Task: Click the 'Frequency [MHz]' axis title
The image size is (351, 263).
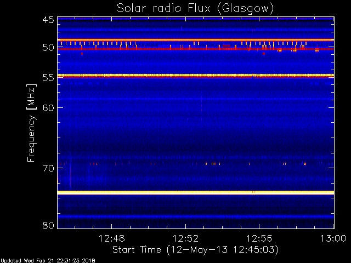Action: tap(31, 123)
